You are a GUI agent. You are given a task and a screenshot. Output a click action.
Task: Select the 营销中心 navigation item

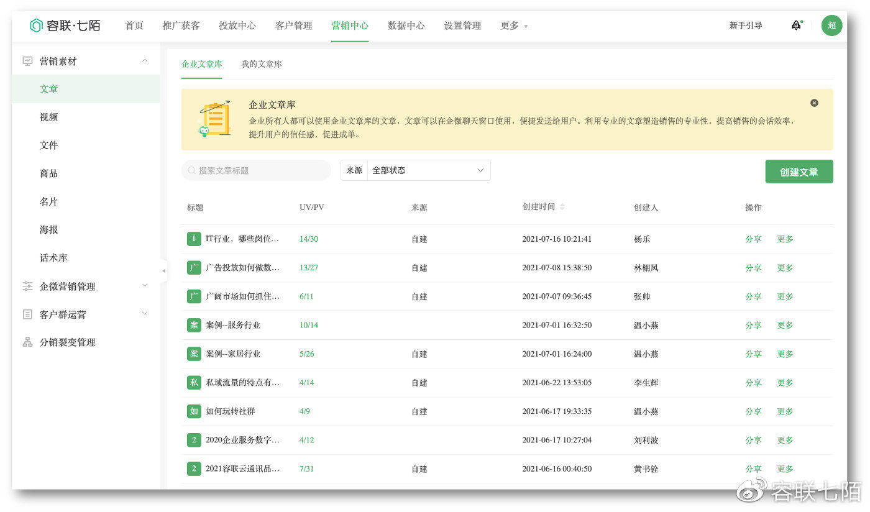[350, 25]
